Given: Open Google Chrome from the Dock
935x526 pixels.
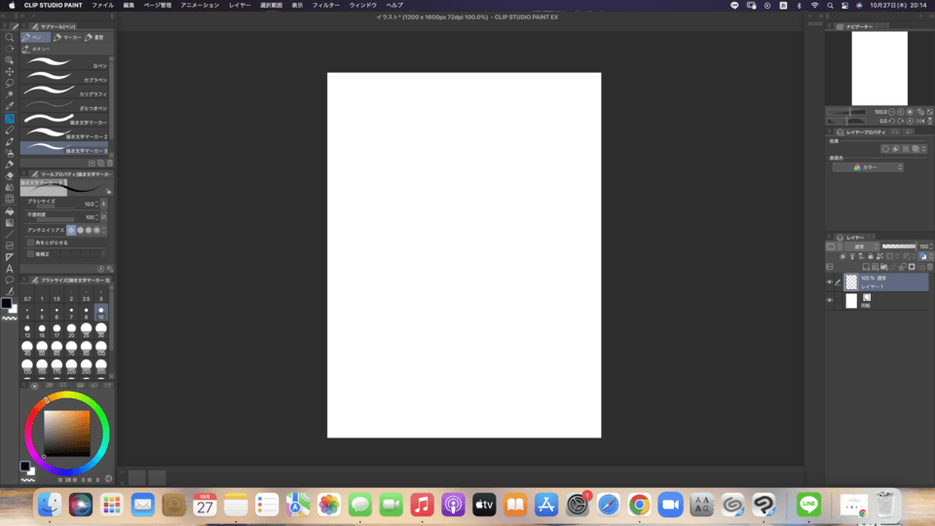Looking at the screenshot, I should click(x=639, y=506).
